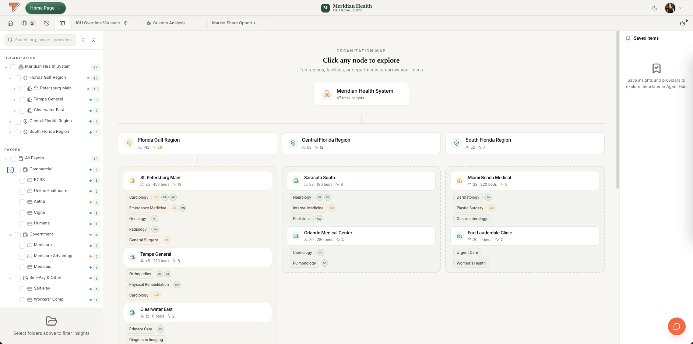Click the Miami Beach Medical card hospital icon
693x344 pixels.
(x=460, y=181)
